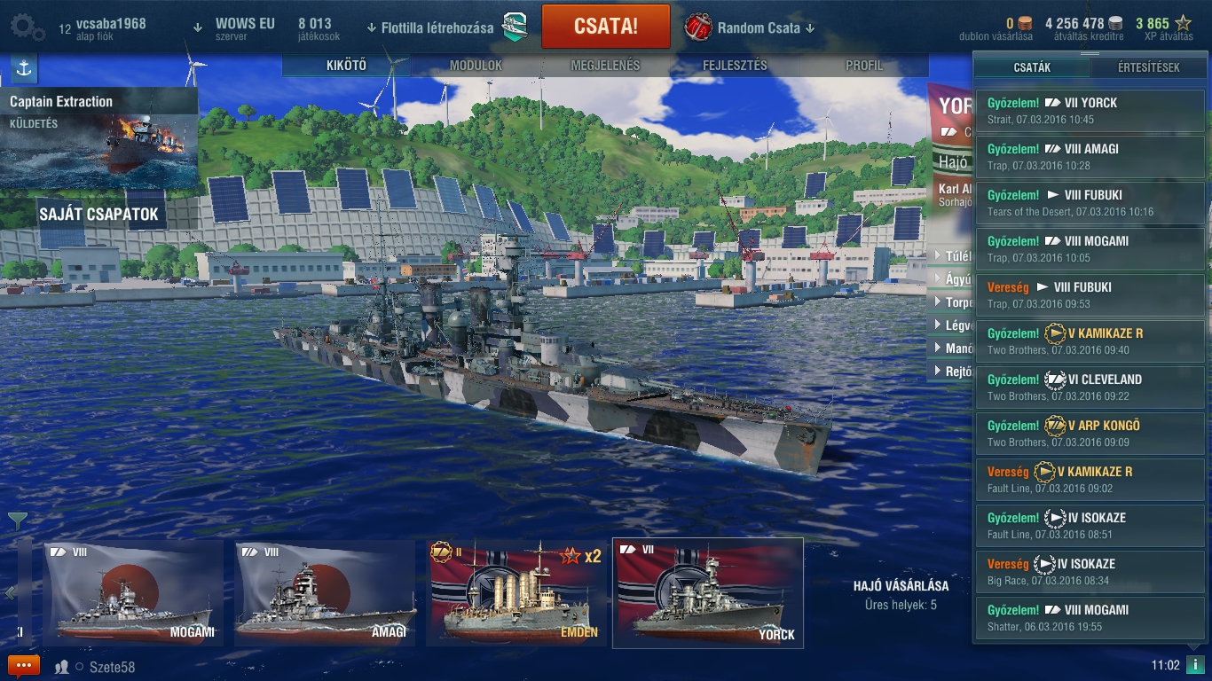Image resolution: width=1212 pixels, height=681 pixels.
Task: Open the WOWS EU server dropdown
Action: (x=235, y=27)
